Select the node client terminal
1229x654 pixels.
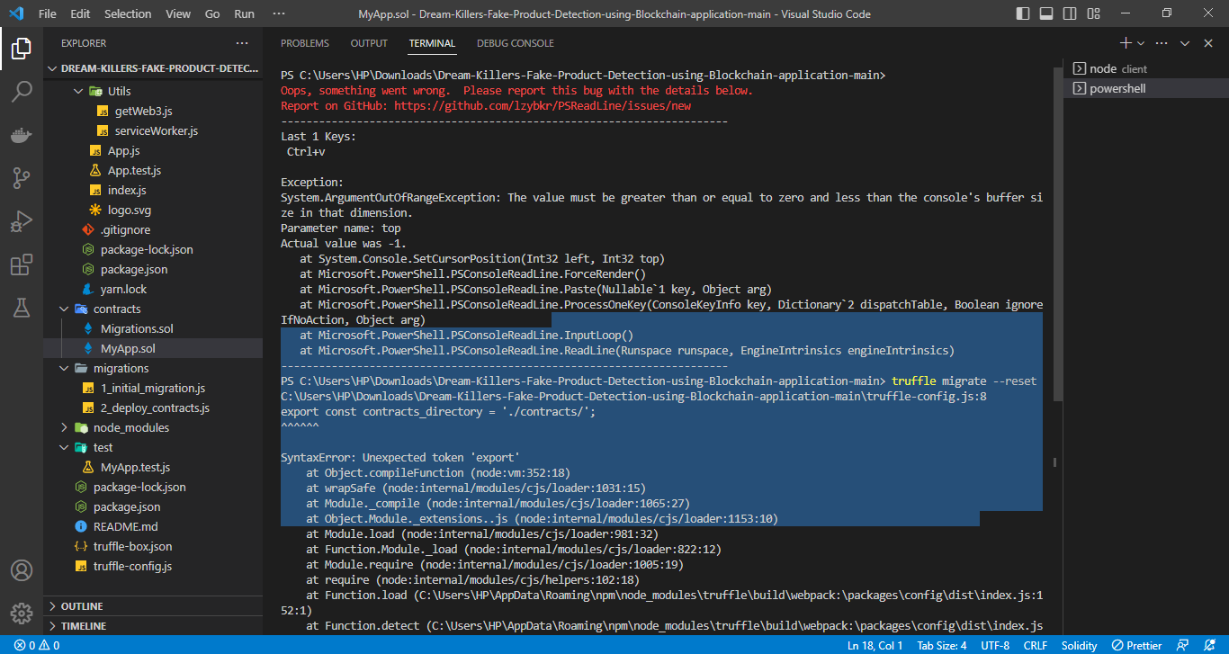[1145, 68]
